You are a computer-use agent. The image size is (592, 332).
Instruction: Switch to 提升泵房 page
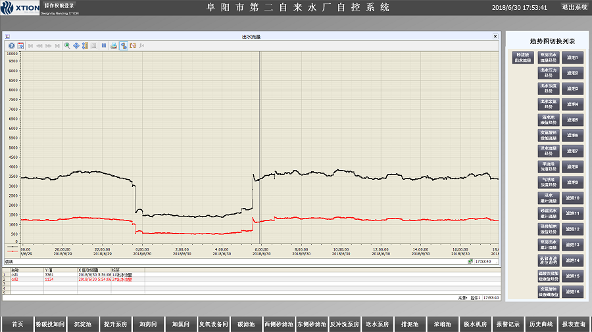point(116,324)
